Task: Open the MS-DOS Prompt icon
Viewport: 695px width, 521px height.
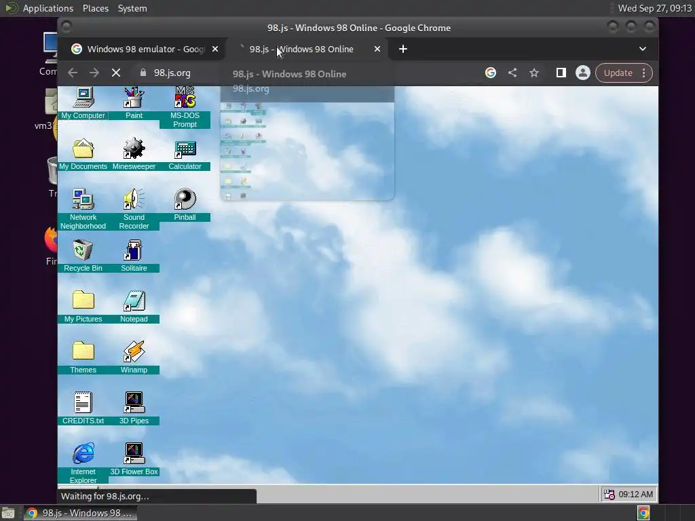Action: point(185,107)
